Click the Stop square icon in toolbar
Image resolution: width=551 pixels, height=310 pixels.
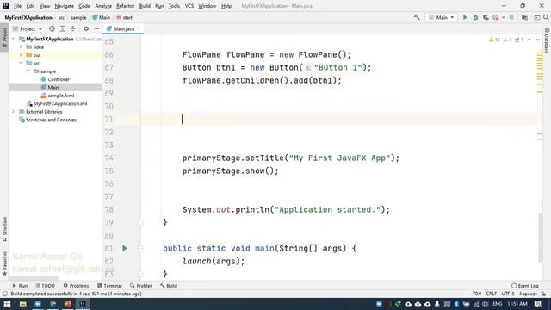(511, 17)
